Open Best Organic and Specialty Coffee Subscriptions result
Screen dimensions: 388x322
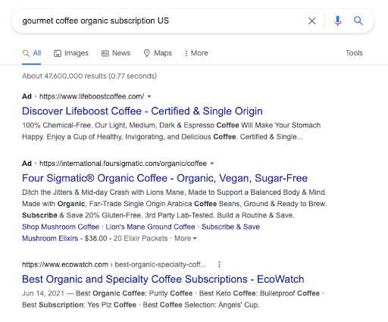pos(163,280)
